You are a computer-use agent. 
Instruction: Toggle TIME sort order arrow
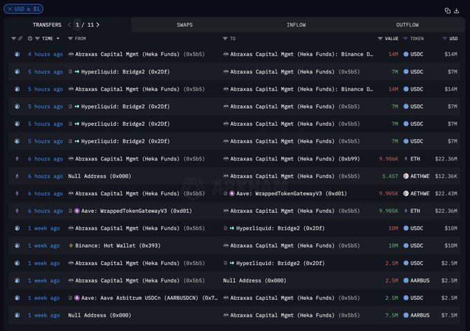coord(58,39)
